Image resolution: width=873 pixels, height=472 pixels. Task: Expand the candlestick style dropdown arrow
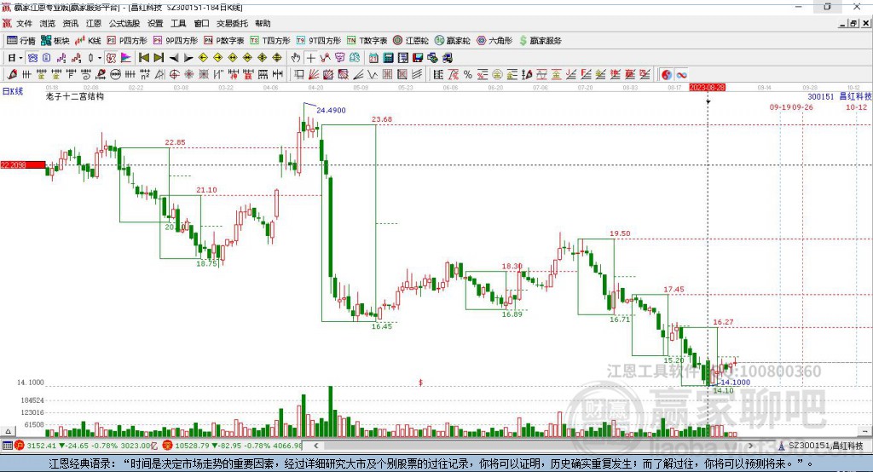[100, 57]
